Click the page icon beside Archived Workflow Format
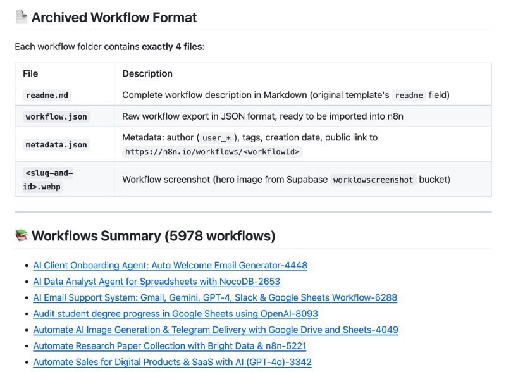Viewport: 506px width, 372px height. click(22, 17)
